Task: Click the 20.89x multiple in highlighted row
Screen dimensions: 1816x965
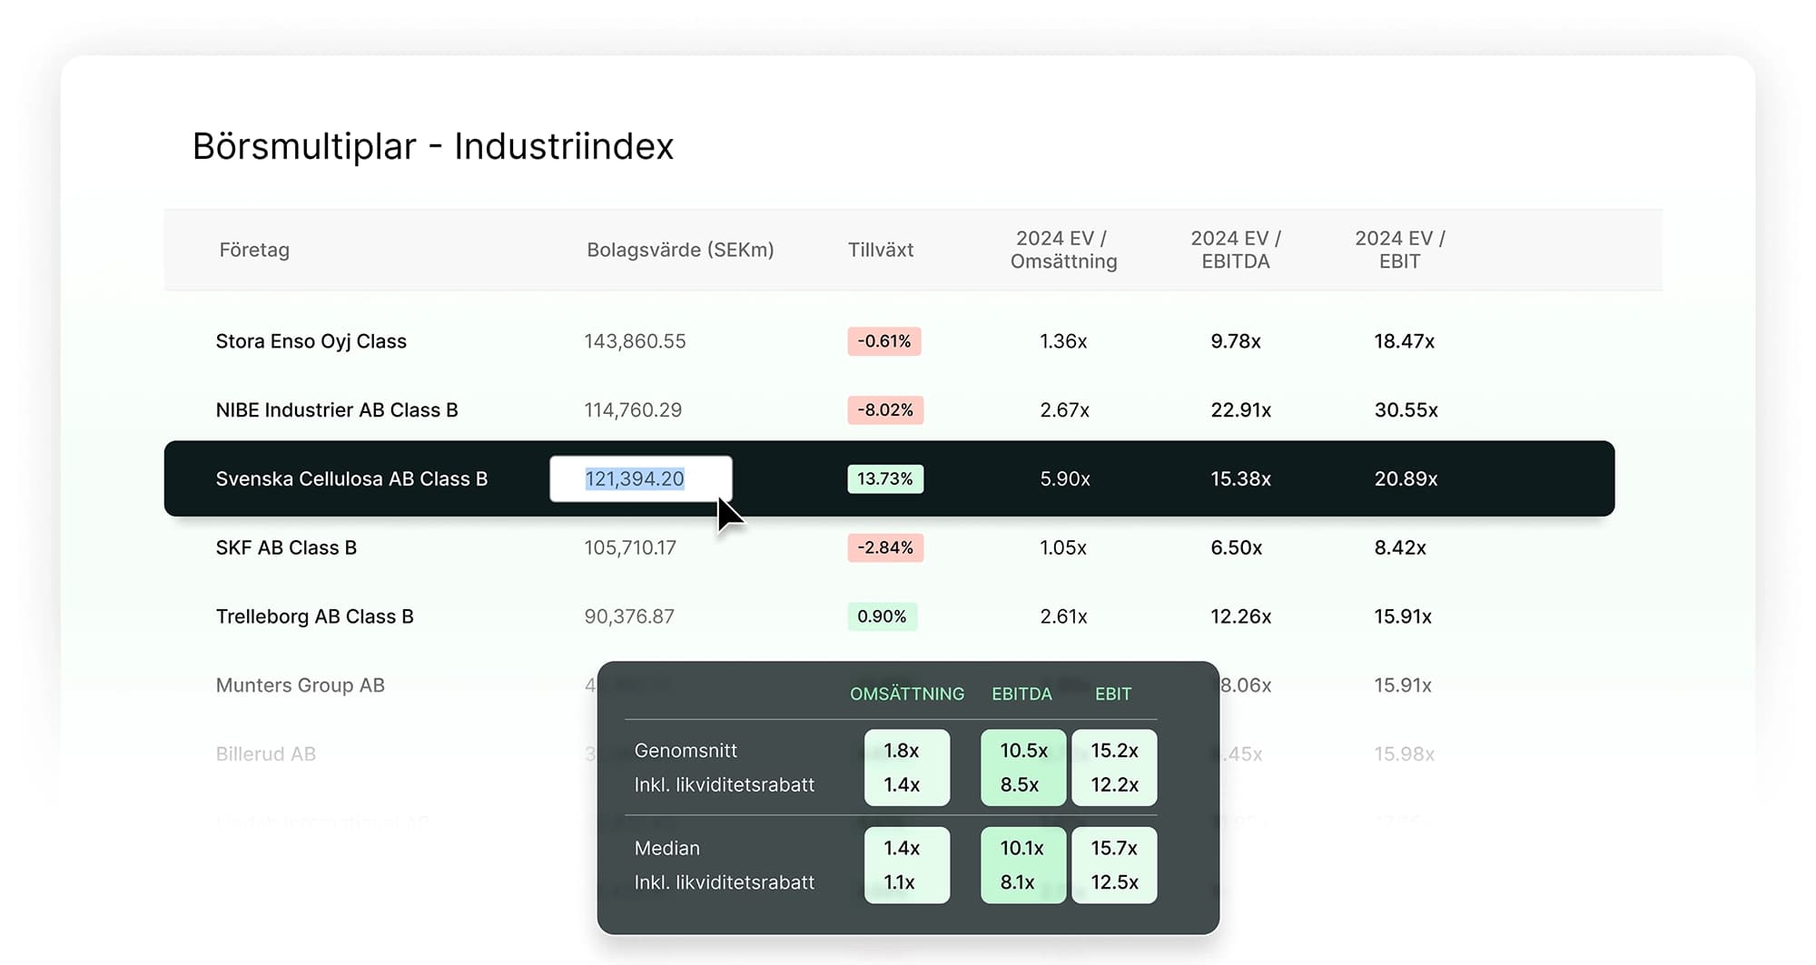Action: coord(1406,479)
